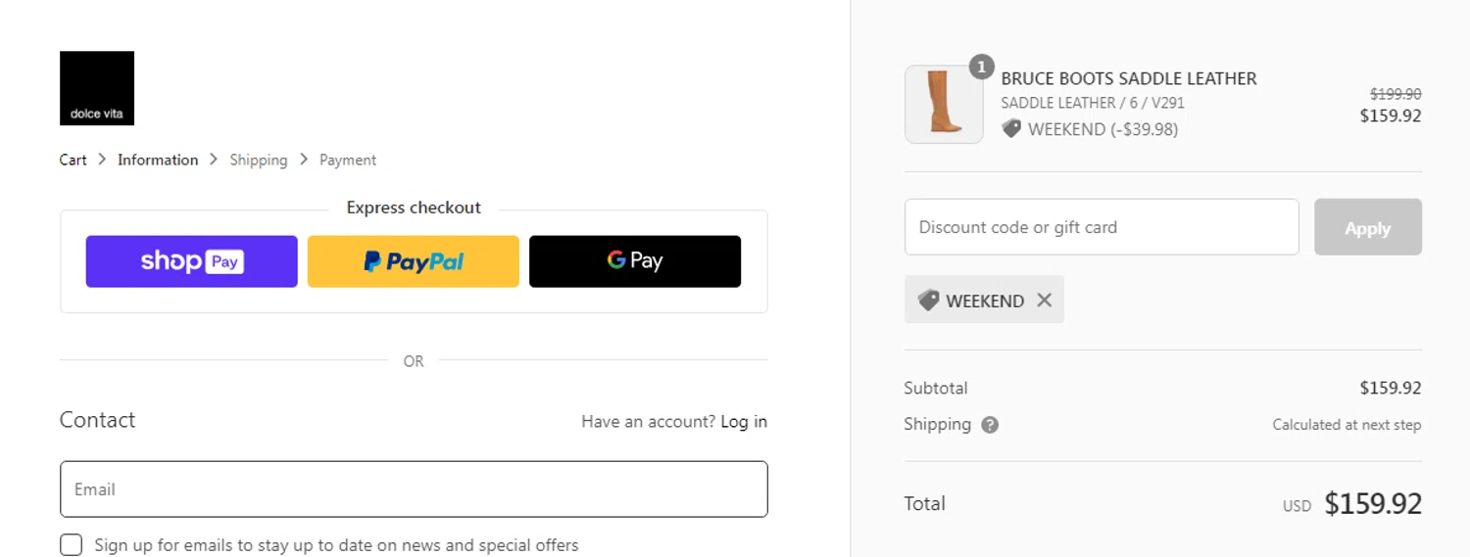Pay with Shop Pay express checkout
Screen dimensions: 1470x557
tap(191, 261)
